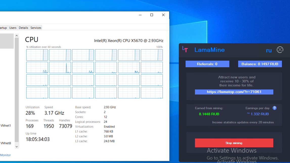Click the Intel Xeon X5670 processor name
Screen dimensions: 290x163
[129, 41]
